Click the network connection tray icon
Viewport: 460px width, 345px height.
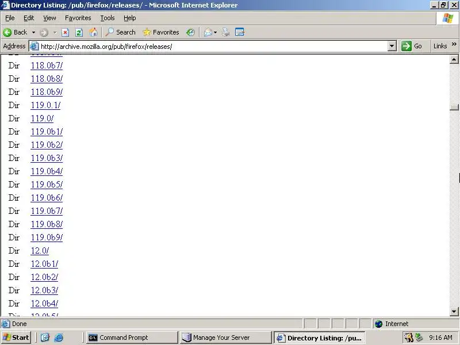419,338
